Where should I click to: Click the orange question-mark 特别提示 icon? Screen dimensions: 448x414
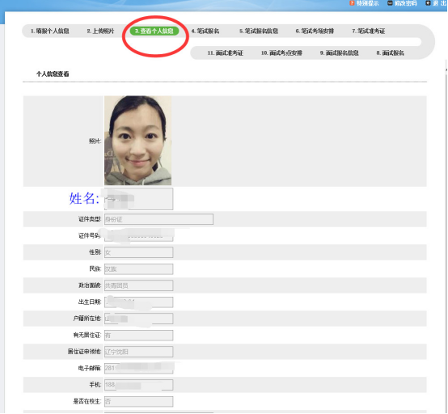click(x=352, y=3)
